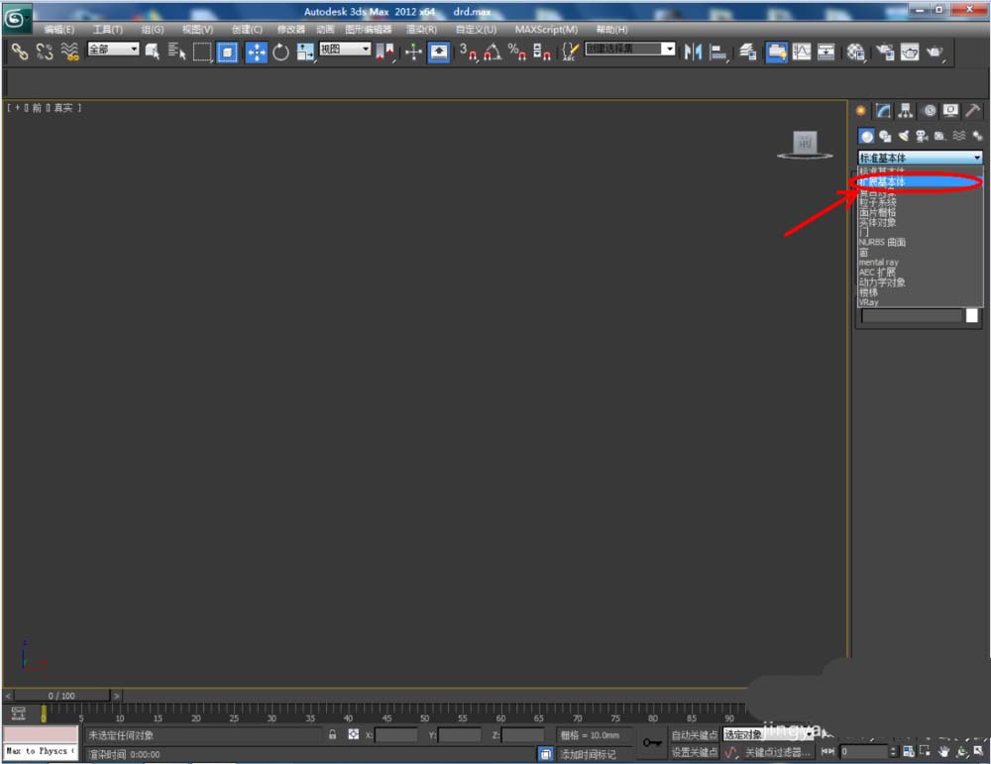The image size is (991, 764).
Task: Open 编辑(E) menu
Action: pos(58,30)
